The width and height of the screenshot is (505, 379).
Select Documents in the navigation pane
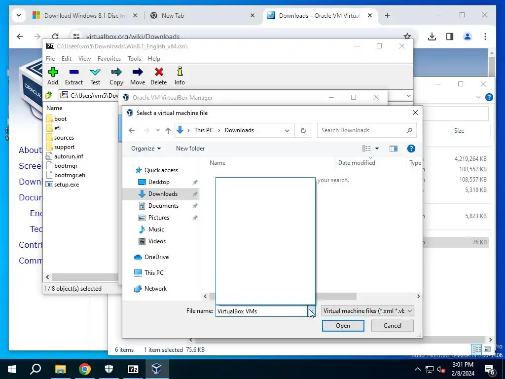pyautogui.click(x=163, y=206)
